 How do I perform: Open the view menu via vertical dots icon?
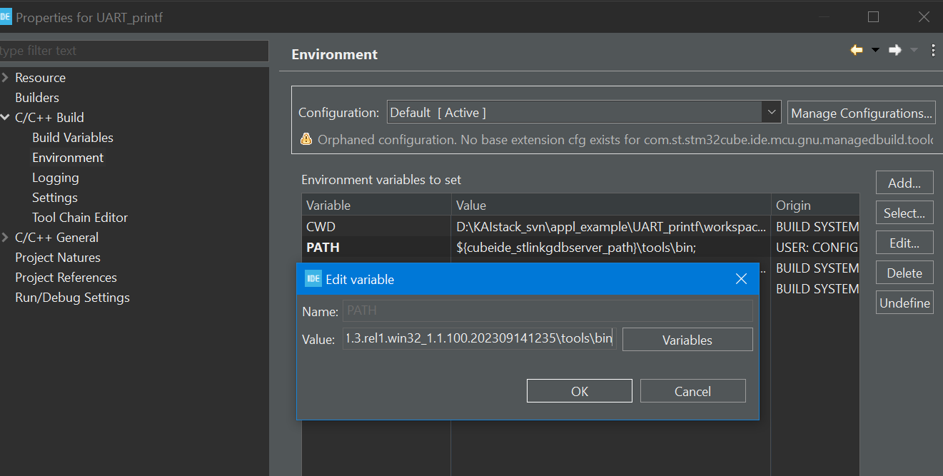pos(932,50)
